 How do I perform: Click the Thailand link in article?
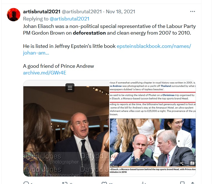point(166,86)
